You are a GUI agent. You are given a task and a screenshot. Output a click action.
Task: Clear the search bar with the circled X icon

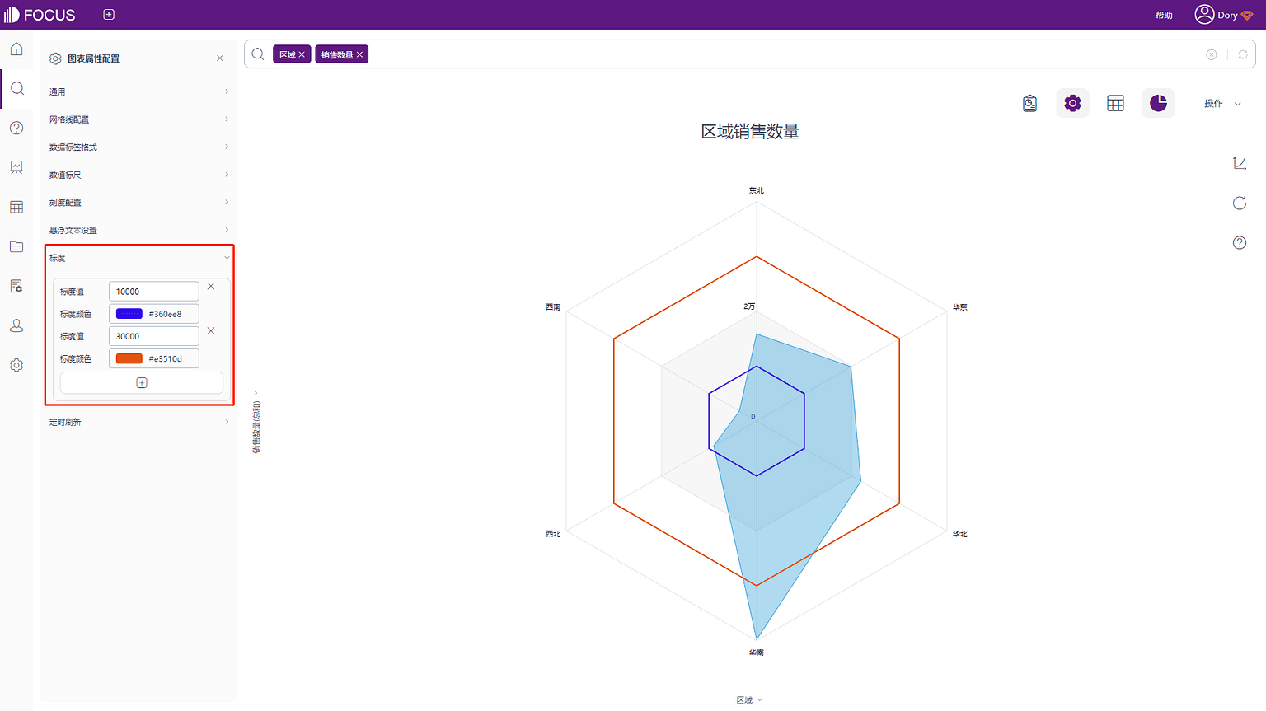click(x=1212, y=54)
